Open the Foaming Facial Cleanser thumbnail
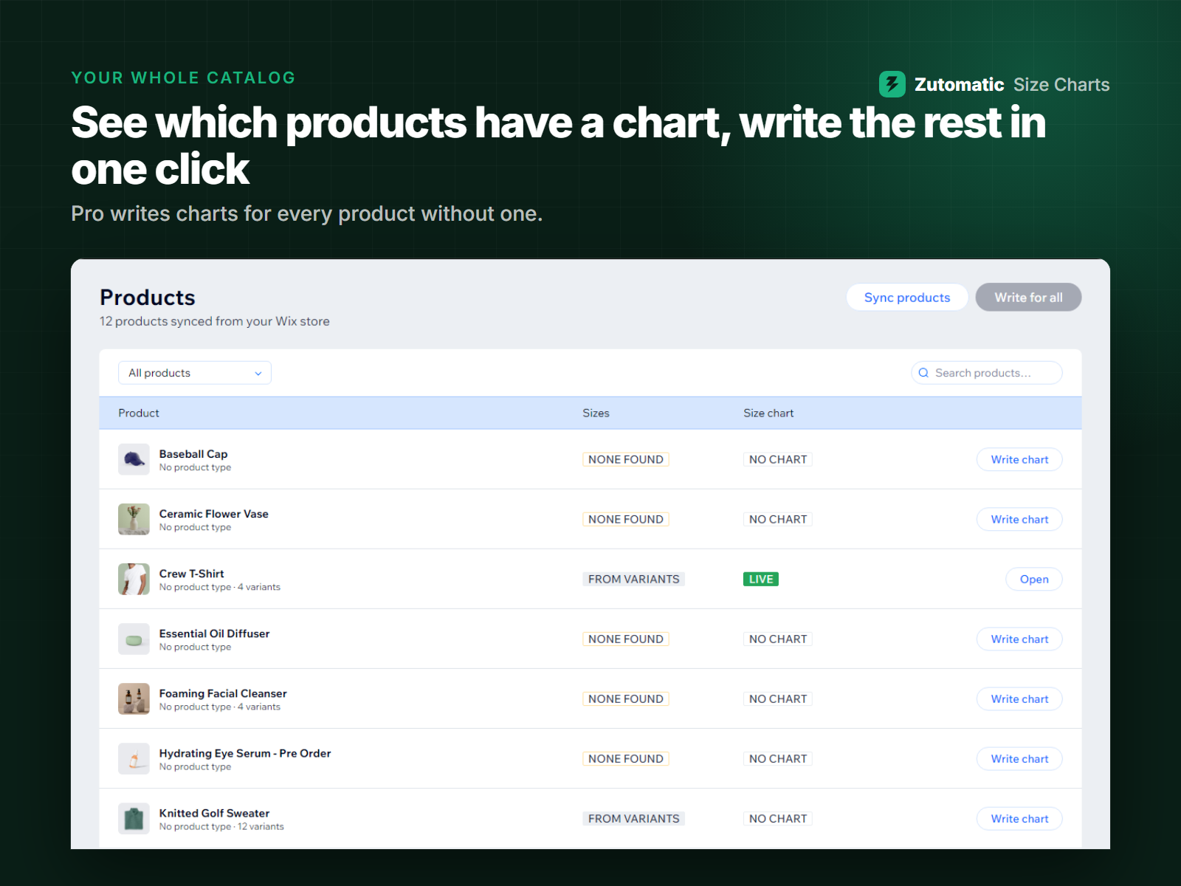Viewport: 1181px width, 886px height. point(134,698)
